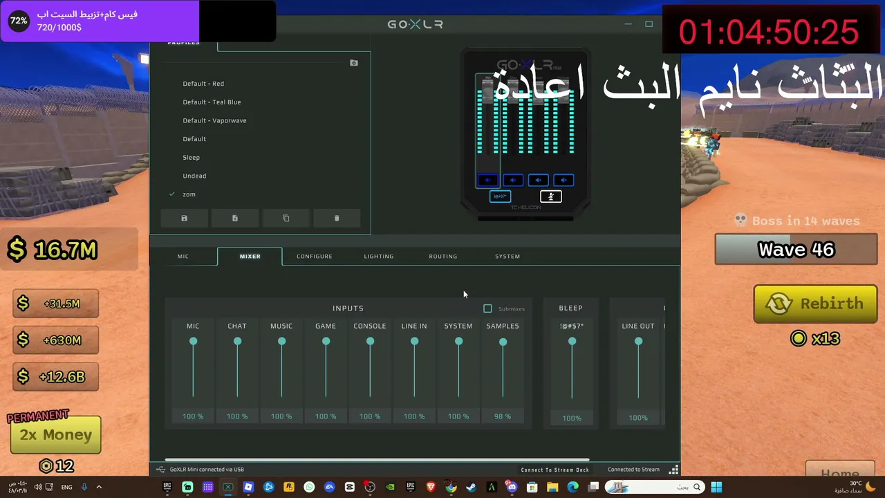Show hidden system tray icons

click(99, 487)
